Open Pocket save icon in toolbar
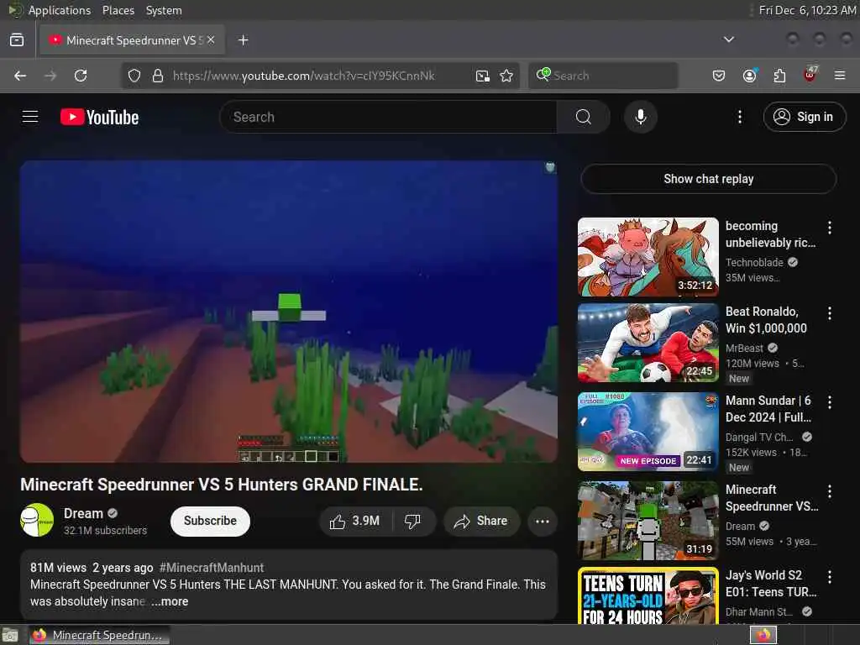This screenshot has height=645, width=860. [719, 76]
